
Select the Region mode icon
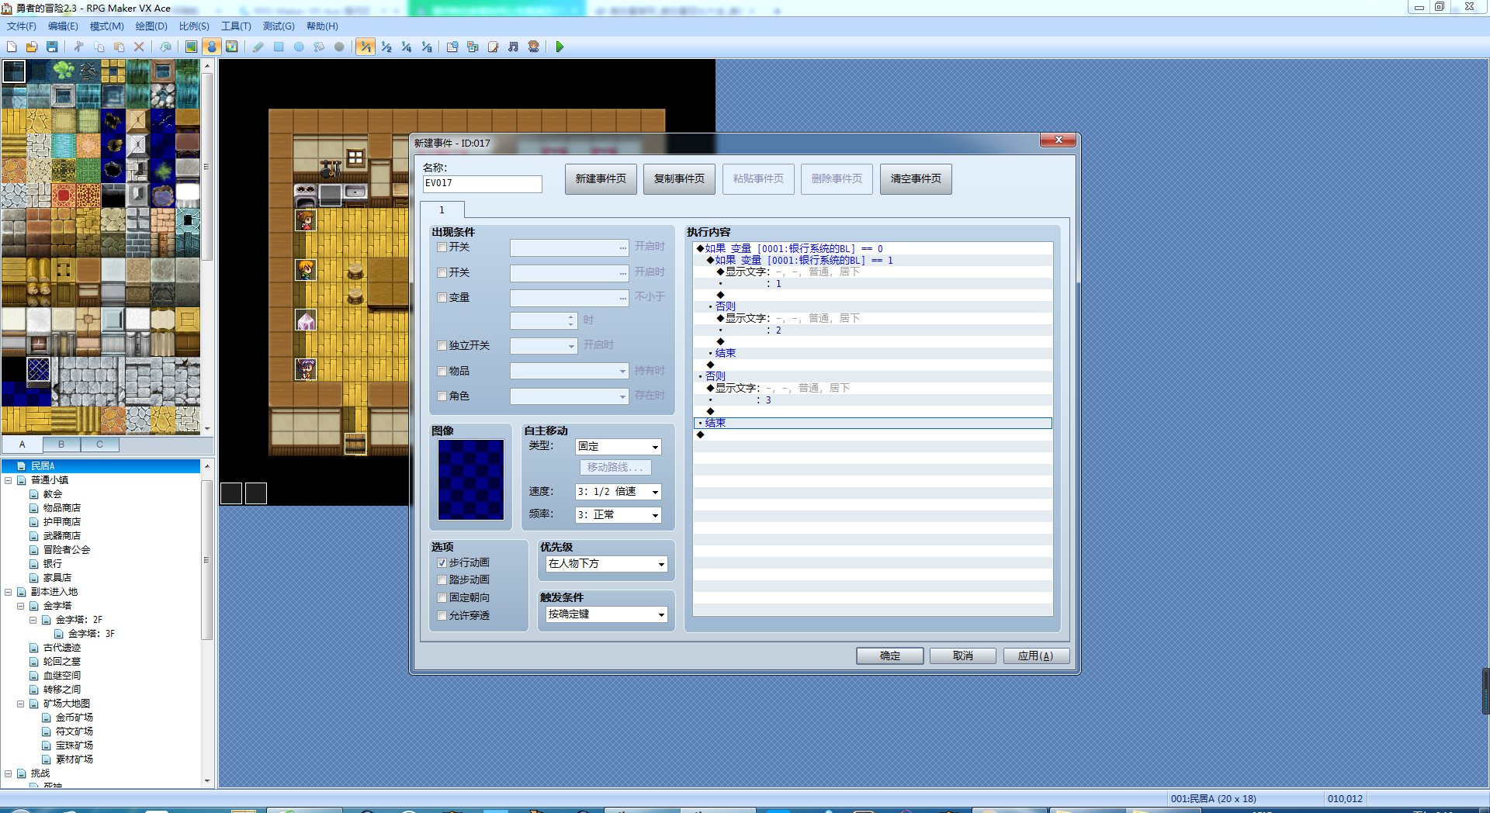point(231,47)
